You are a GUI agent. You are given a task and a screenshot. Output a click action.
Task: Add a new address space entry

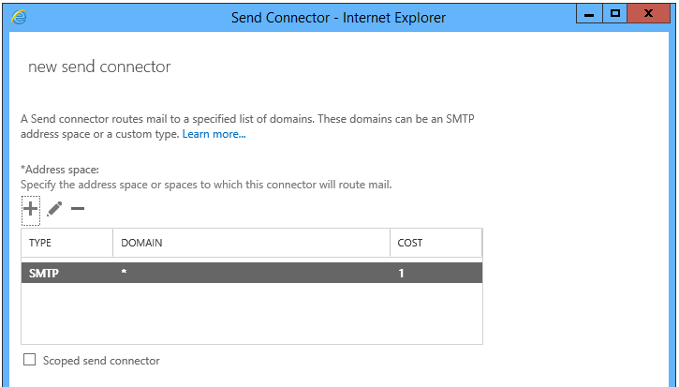click(x=31, y=209)
